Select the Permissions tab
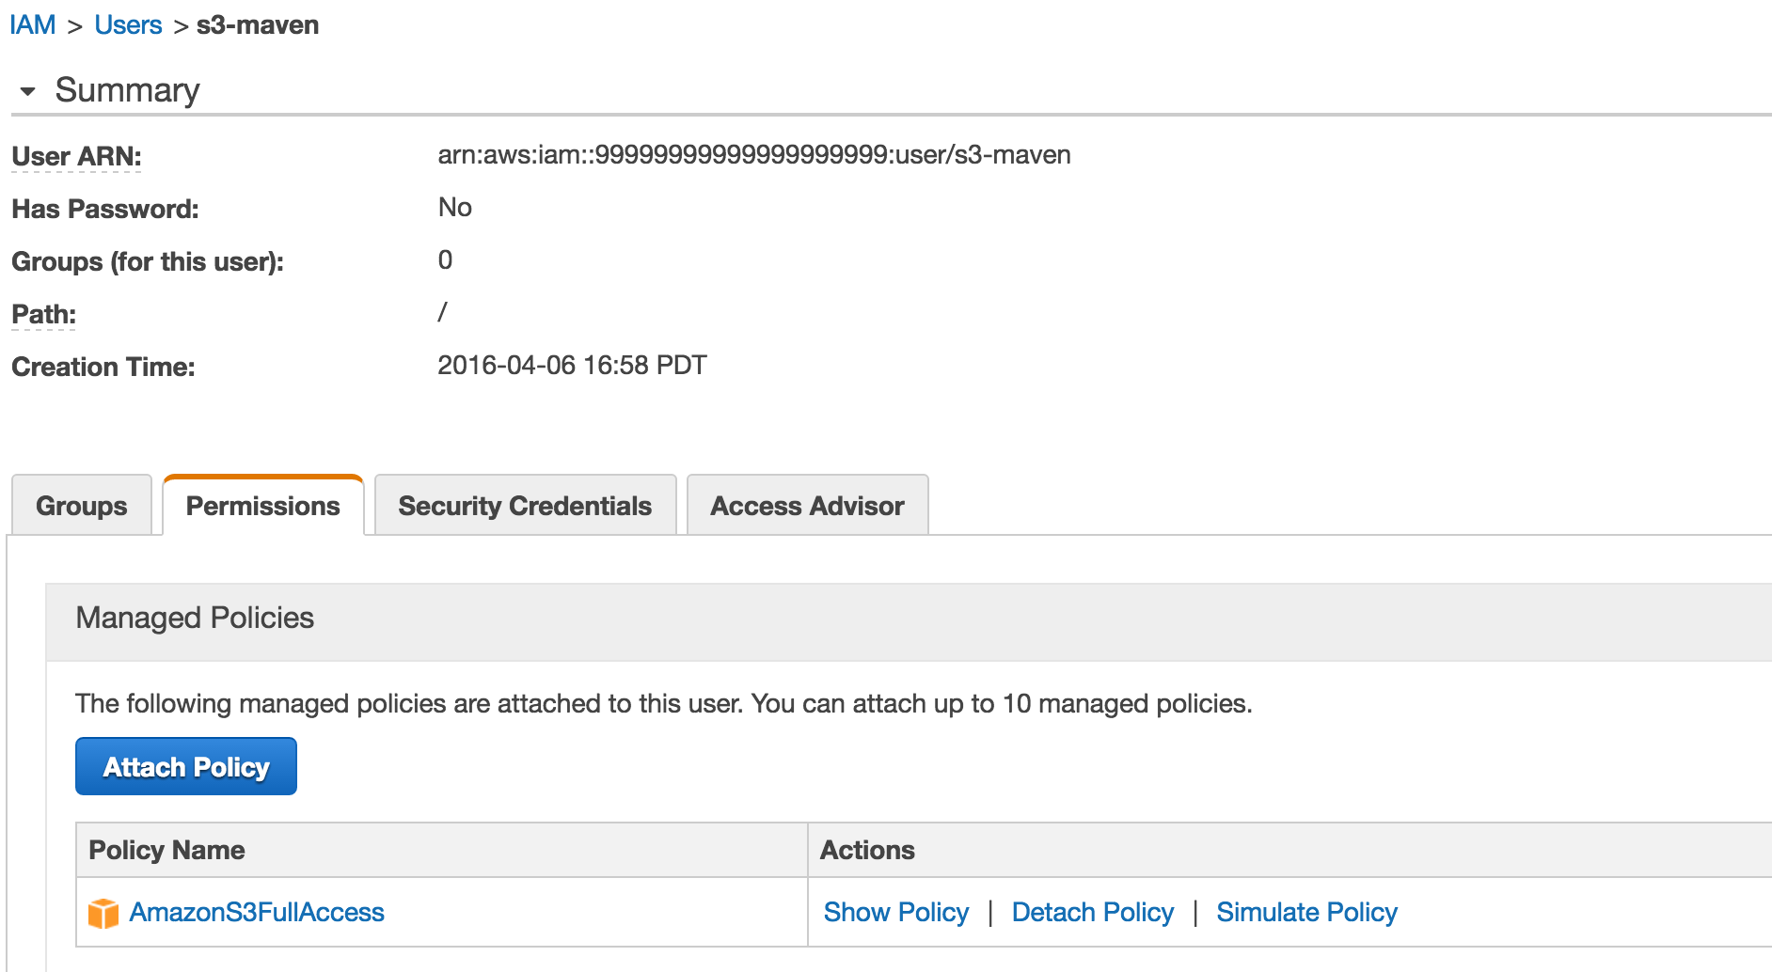The image size is (1772, 972). (x=262, y=506)
